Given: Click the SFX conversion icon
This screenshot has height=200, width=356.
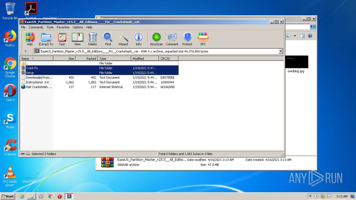Looking at the screenshot, I should point(203,39).
